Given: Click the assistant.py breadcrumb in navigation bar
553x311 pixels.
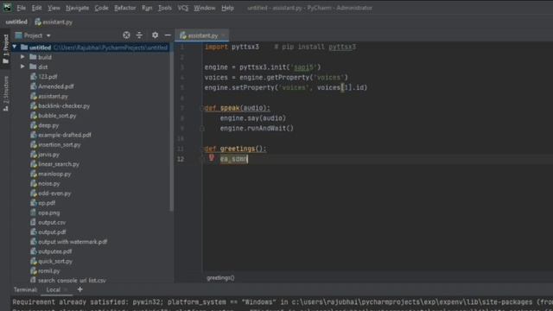Looking at the screenshot, I should coord(54,22).
